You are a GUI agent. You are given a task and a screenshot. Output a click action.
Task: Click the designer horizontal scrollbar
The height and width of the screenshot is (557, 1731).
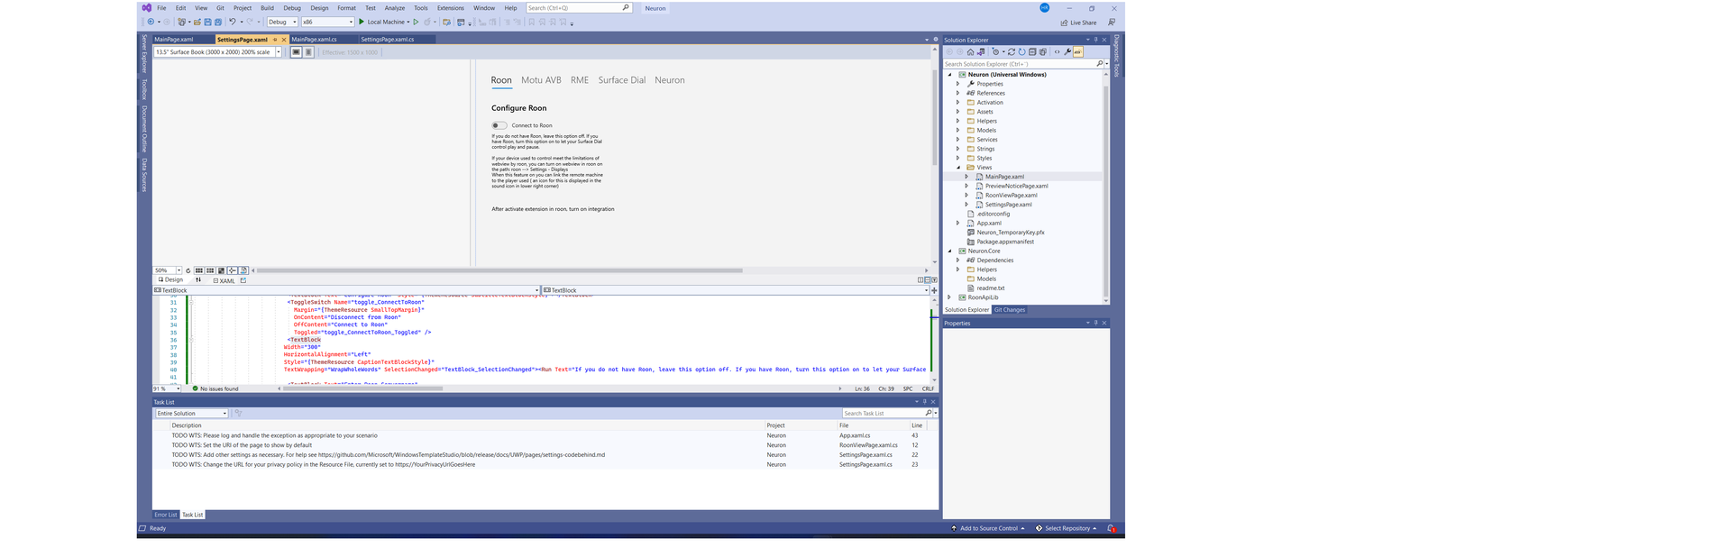(499, 270)
